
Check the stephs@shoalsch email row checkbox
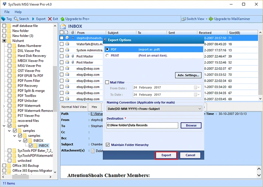tap(62, 38)
